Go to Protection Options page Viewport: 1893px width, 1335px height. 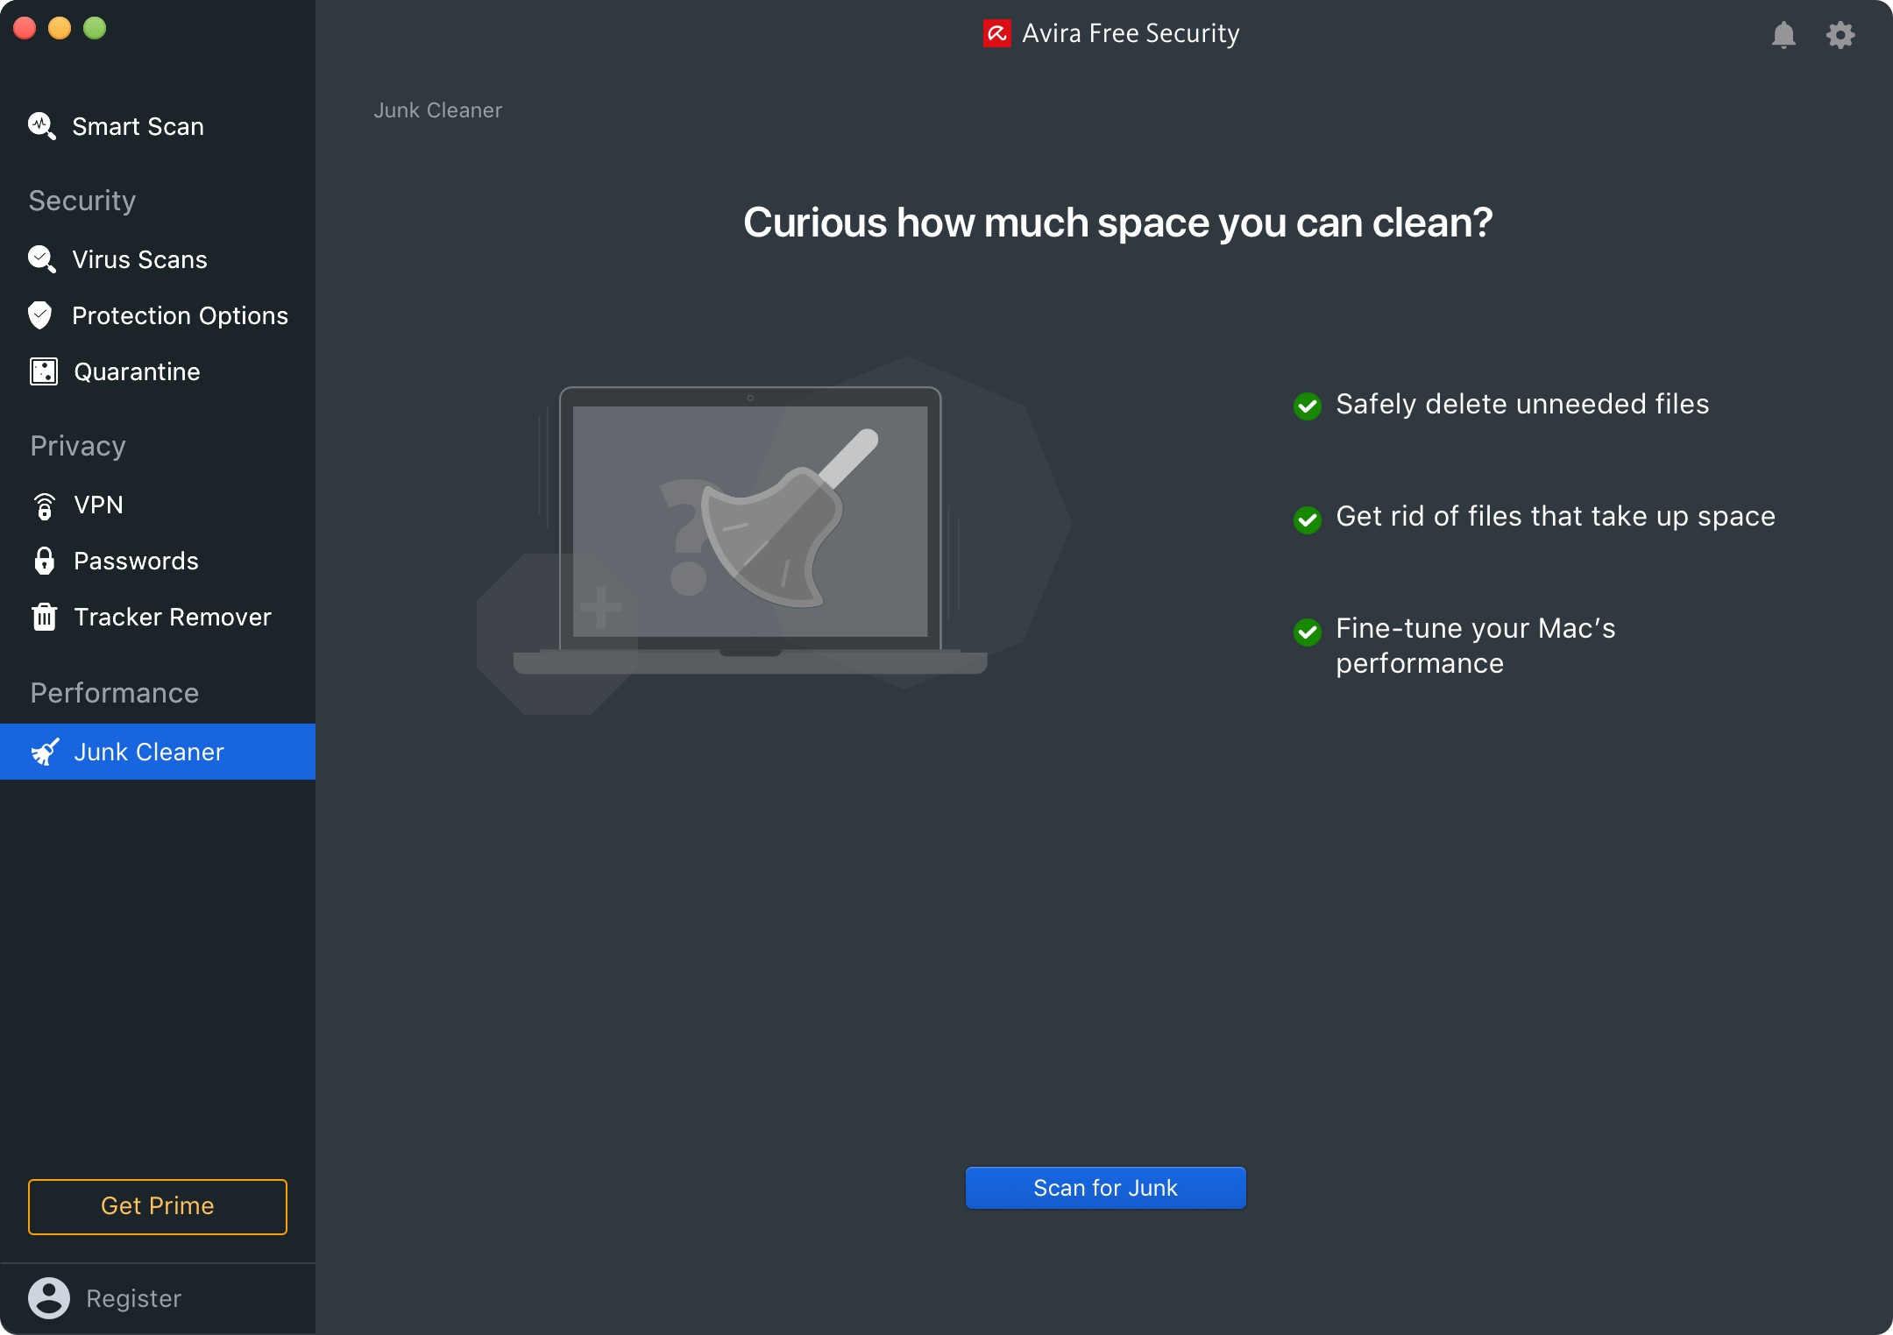(180, 316)
